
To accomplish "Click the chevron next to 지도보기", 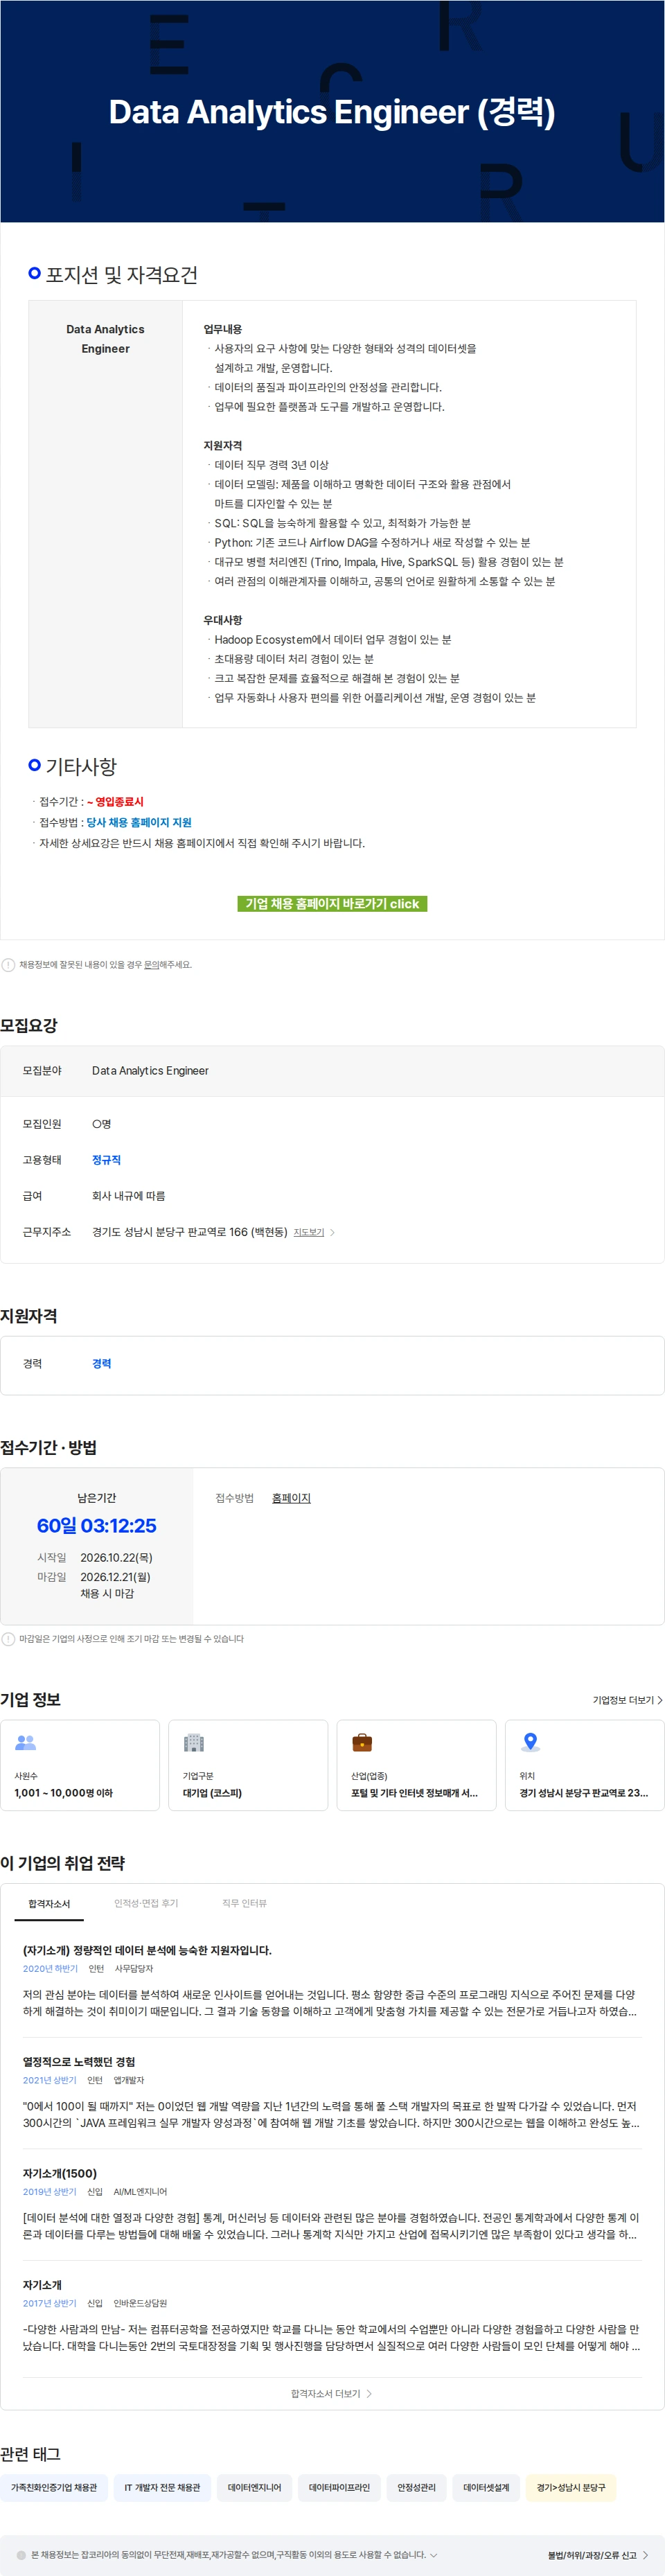I will tap(332, 1232).
